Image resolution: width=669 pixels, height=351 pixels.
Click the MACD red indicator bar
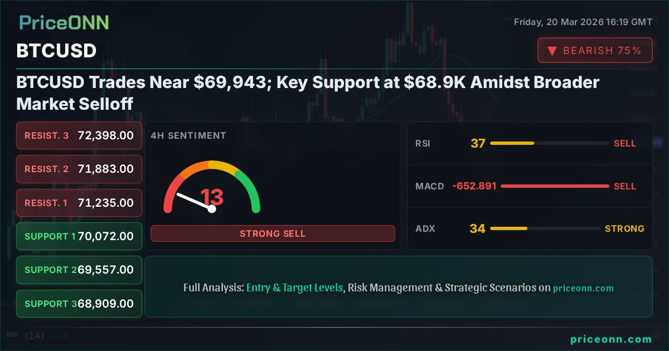pos(555,186)
